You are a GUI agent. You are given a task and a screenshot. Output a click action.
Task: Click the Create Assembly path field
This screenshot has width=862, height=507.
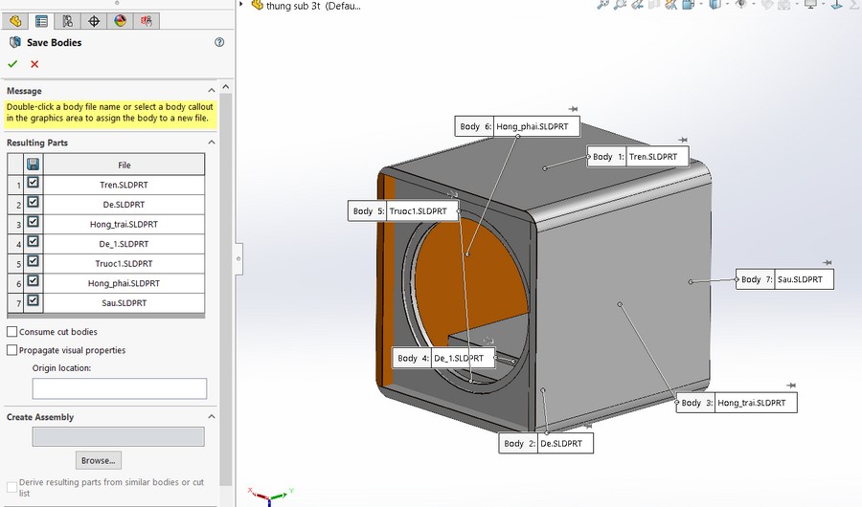118,437
